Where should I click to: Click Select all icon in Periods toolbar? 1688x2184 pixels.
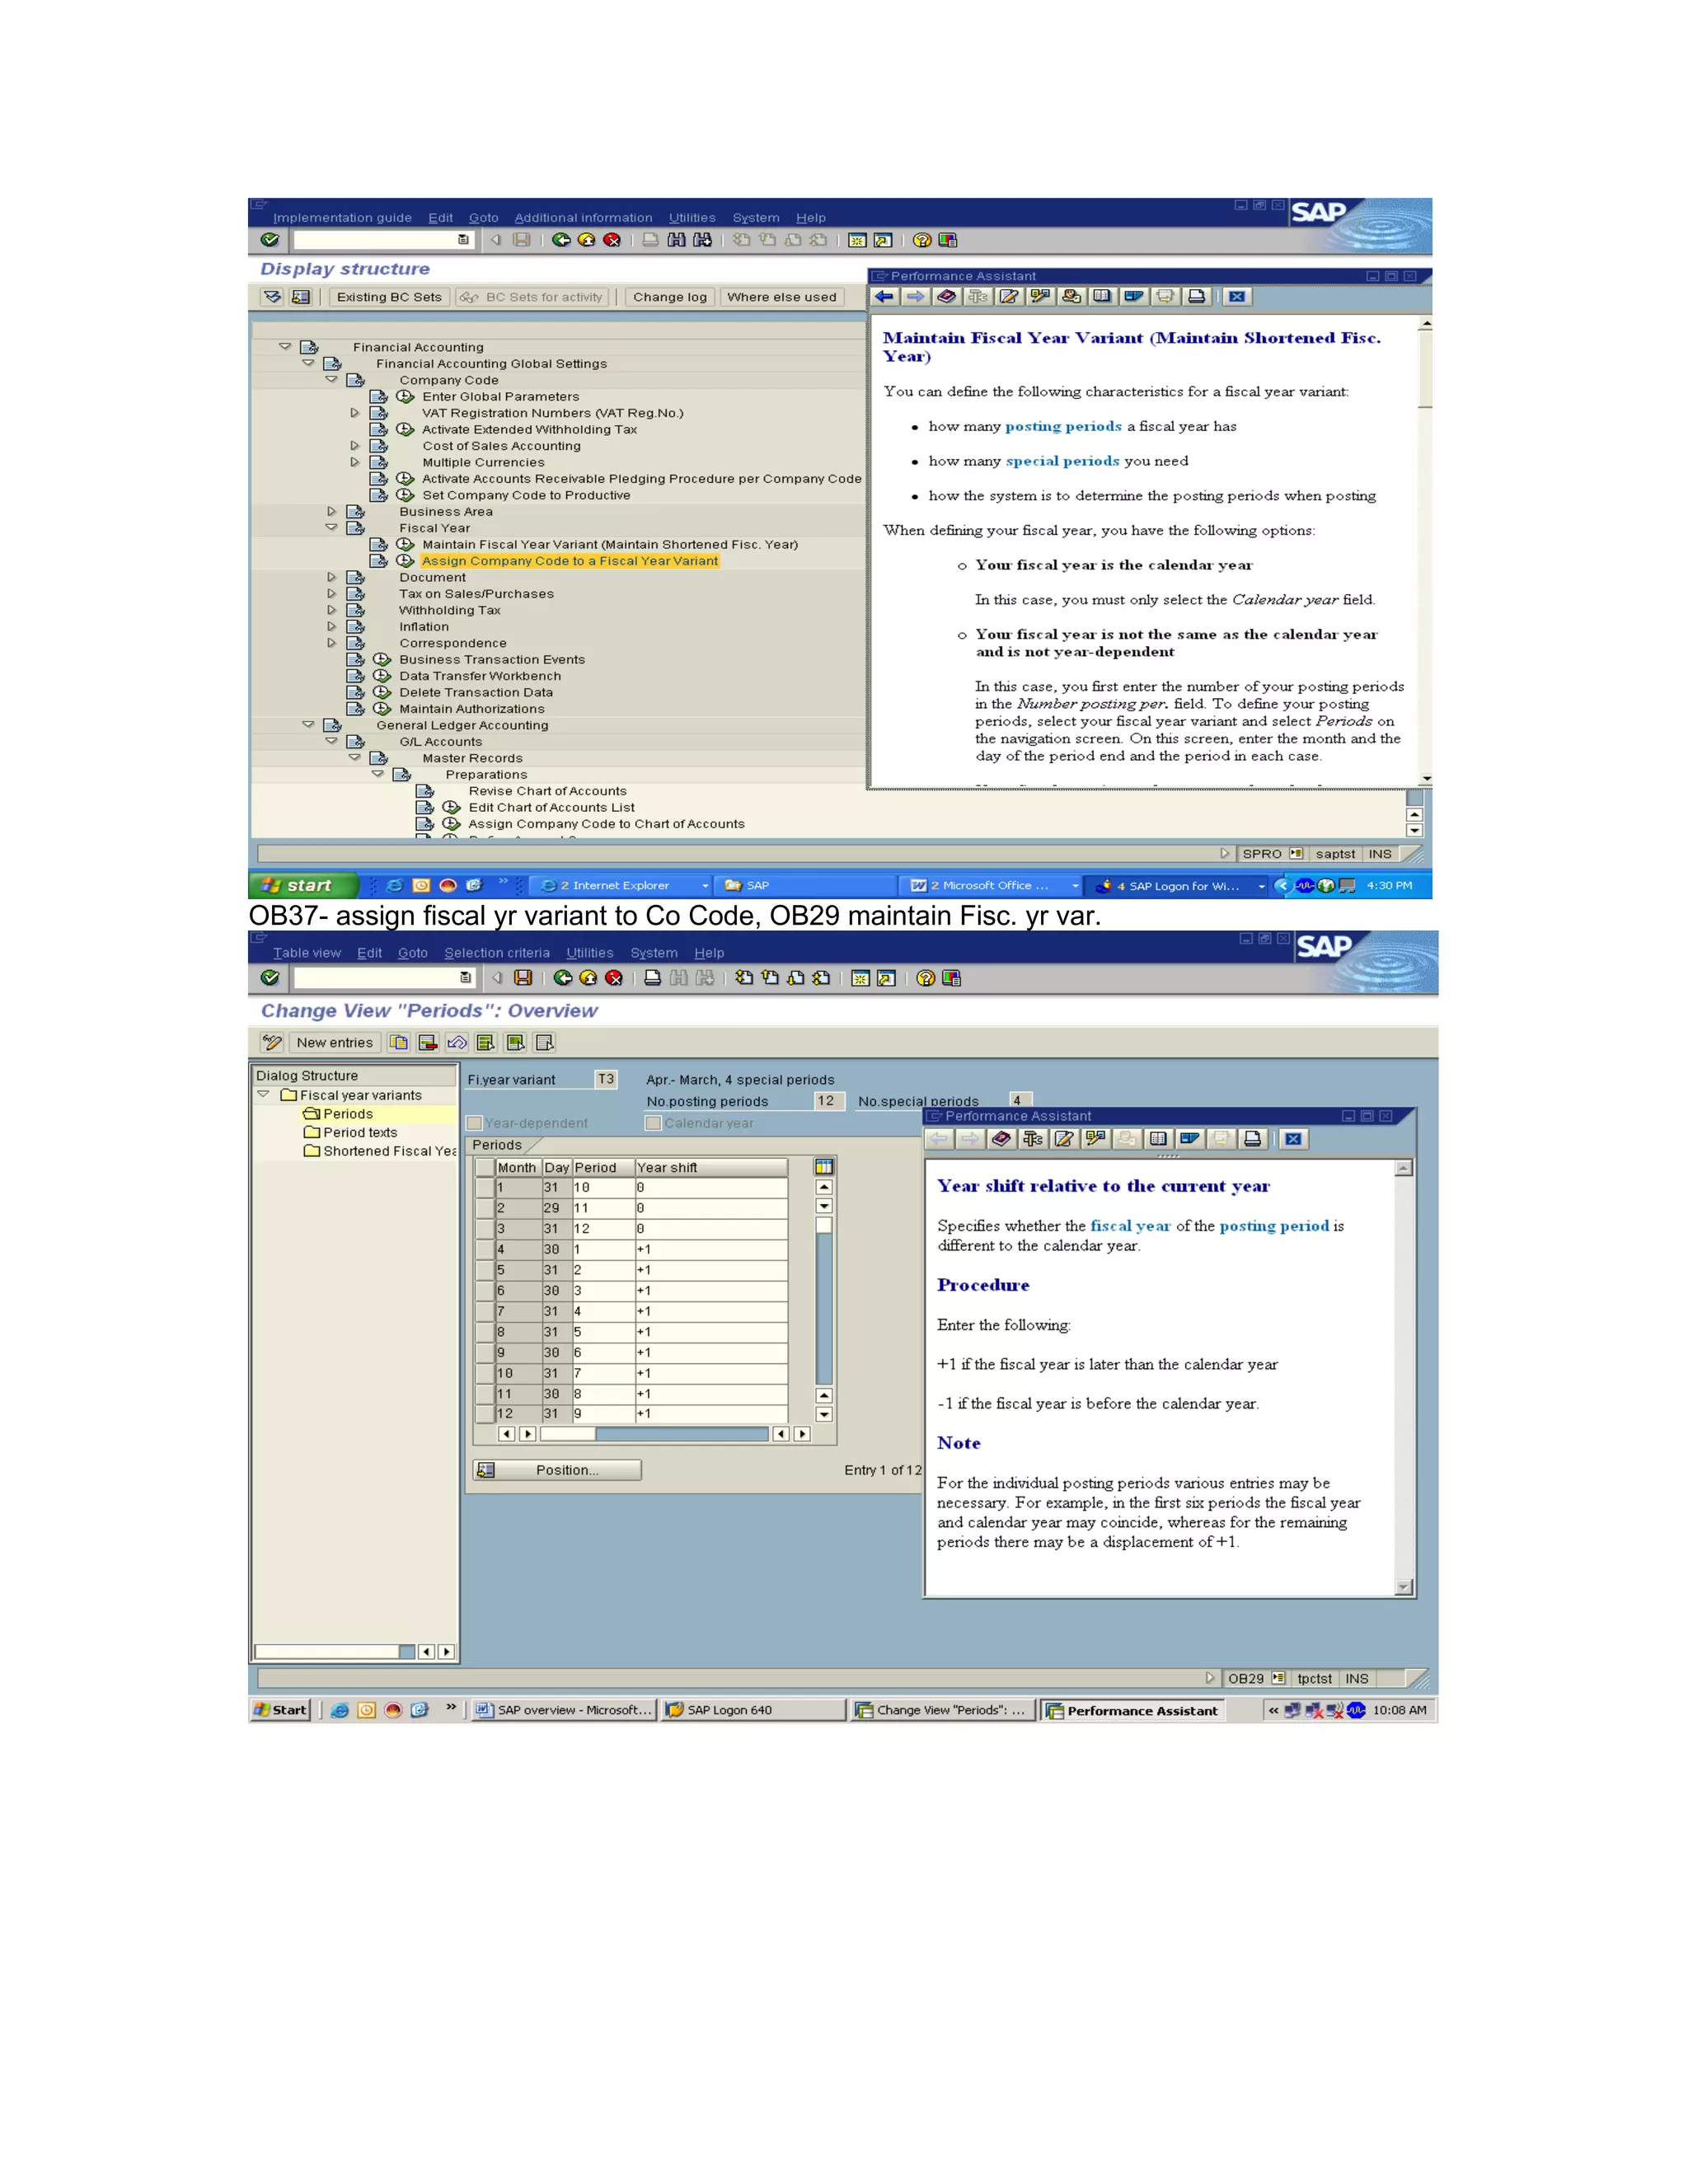coord(486,1043)
